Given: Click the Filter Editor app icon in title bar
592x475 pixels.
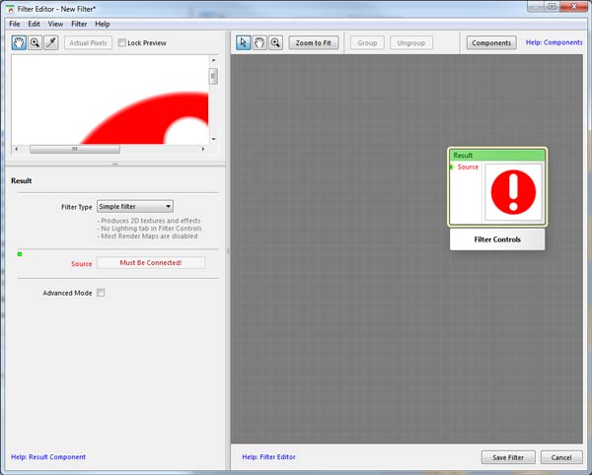Looking at the screenshot, I should coord(10,9).
